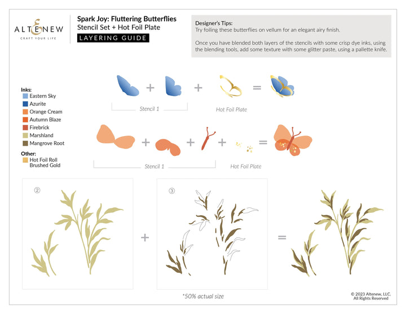Image resolution: width=406 pixels, height=314 pixels.
Task: Click the Mangrove Root ink swatch
Action: (25, 144)
